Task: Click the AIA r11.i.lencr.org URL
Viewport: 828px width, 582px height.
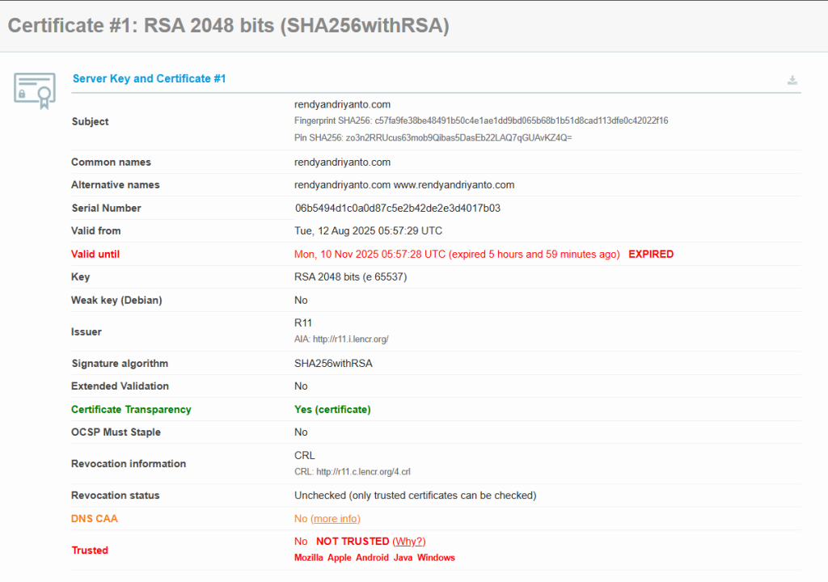Action: [x=356, y=339]
